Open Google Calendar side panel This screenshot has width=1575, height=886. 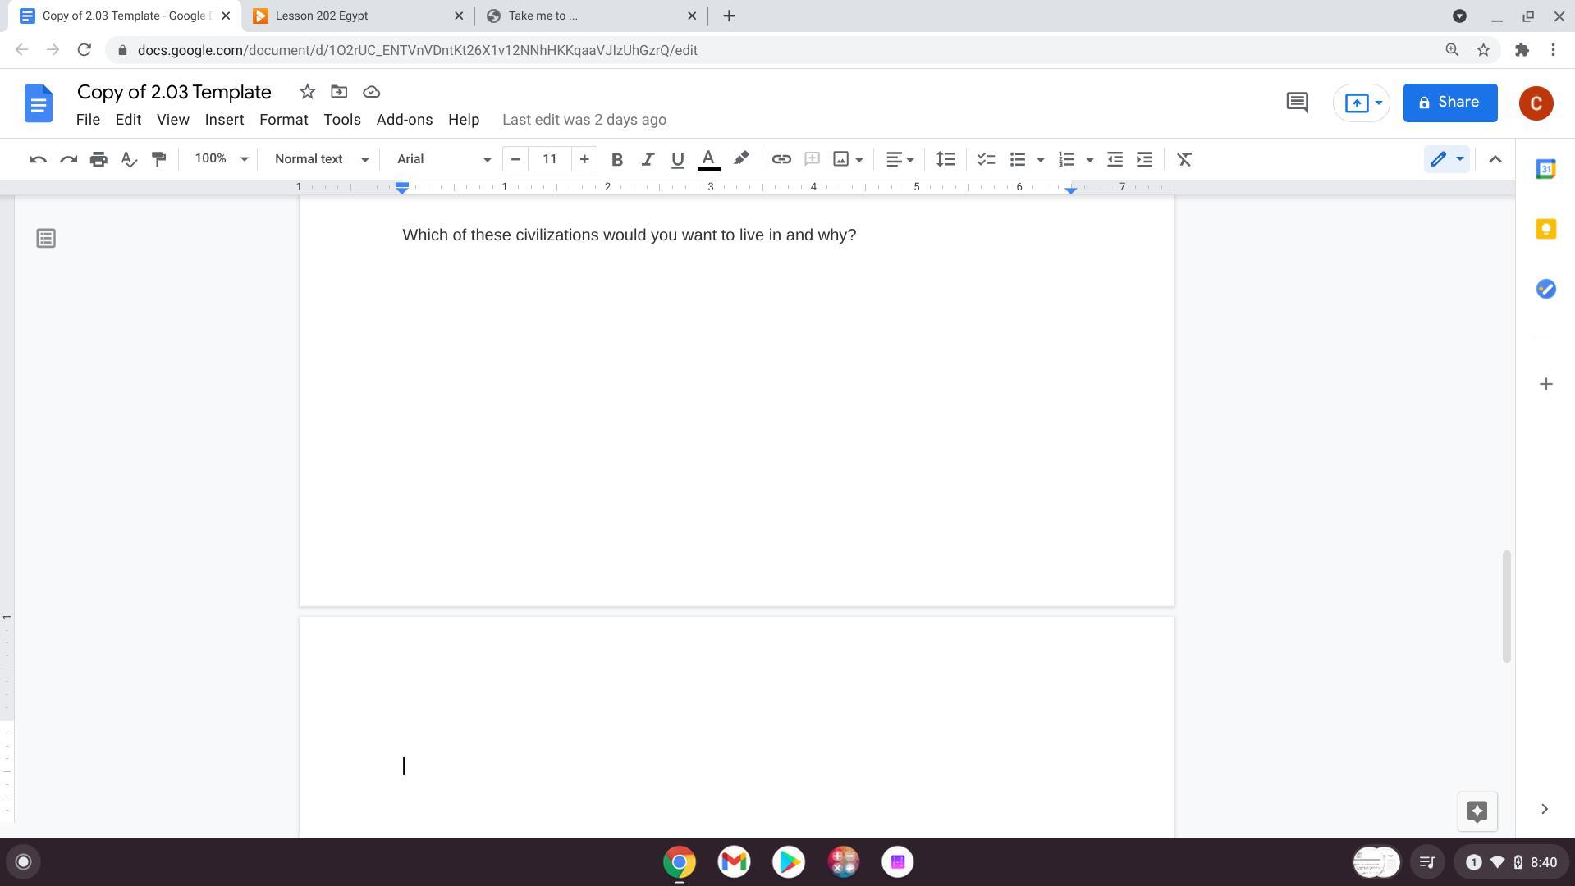coord(1545,169)
